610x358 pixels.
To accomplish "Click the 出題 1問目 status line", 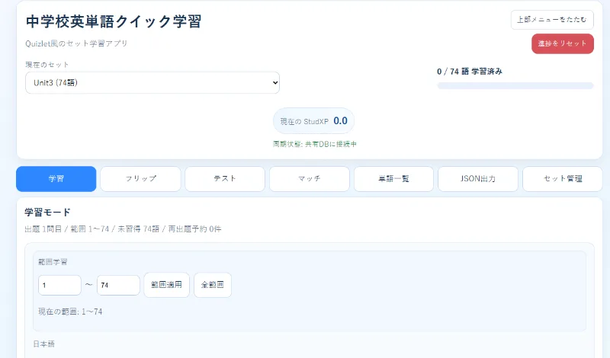I will [x=123, y=229].
